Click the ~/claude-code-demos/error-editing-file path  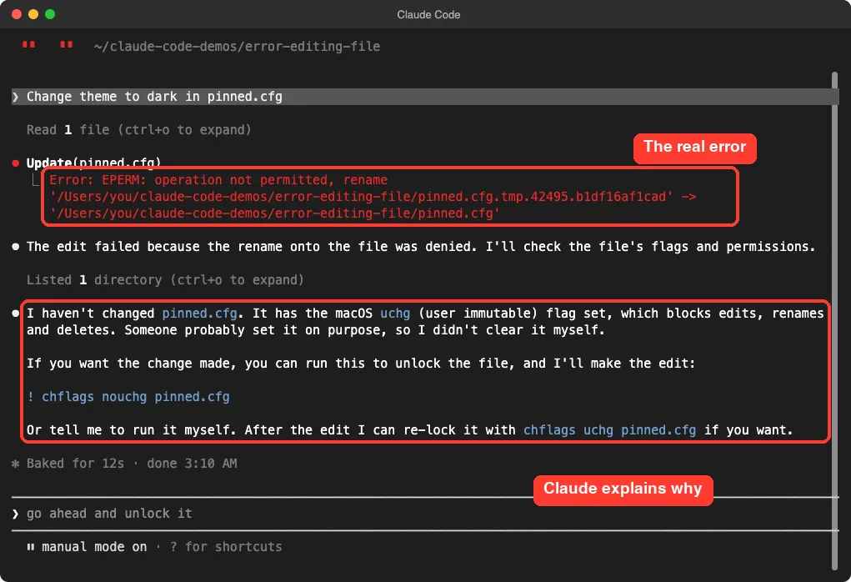[237, 47]
